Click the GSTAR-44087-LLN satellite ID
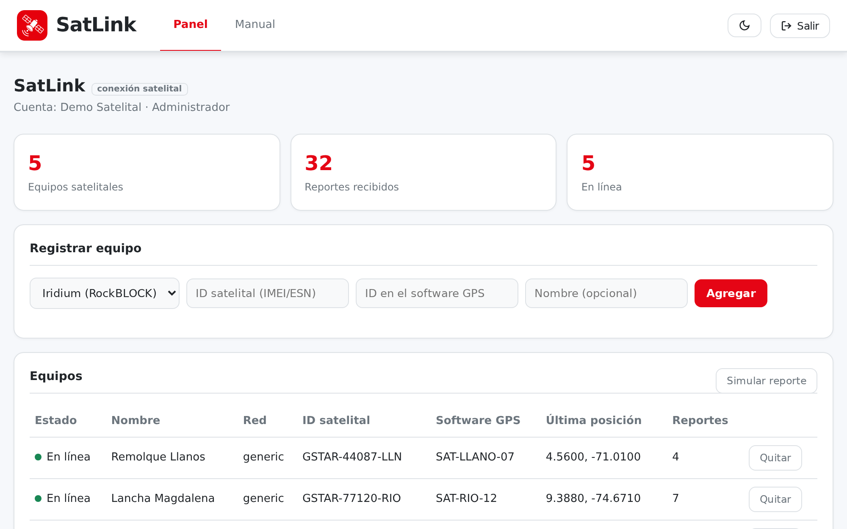 coord(352,457)
